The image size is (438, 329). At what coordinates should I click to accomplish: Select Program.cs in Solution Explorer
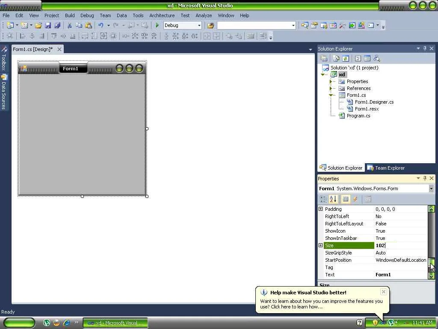click(x=358, y=116)
